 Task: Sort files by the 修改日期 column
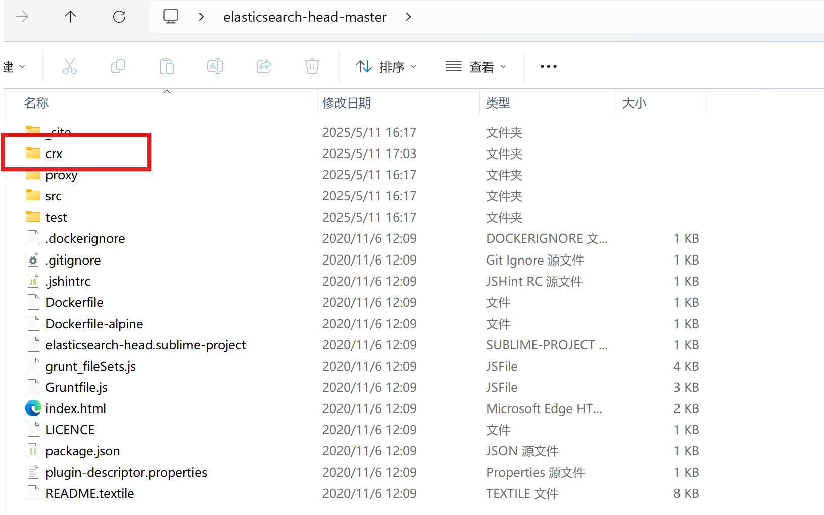[347, 102]
